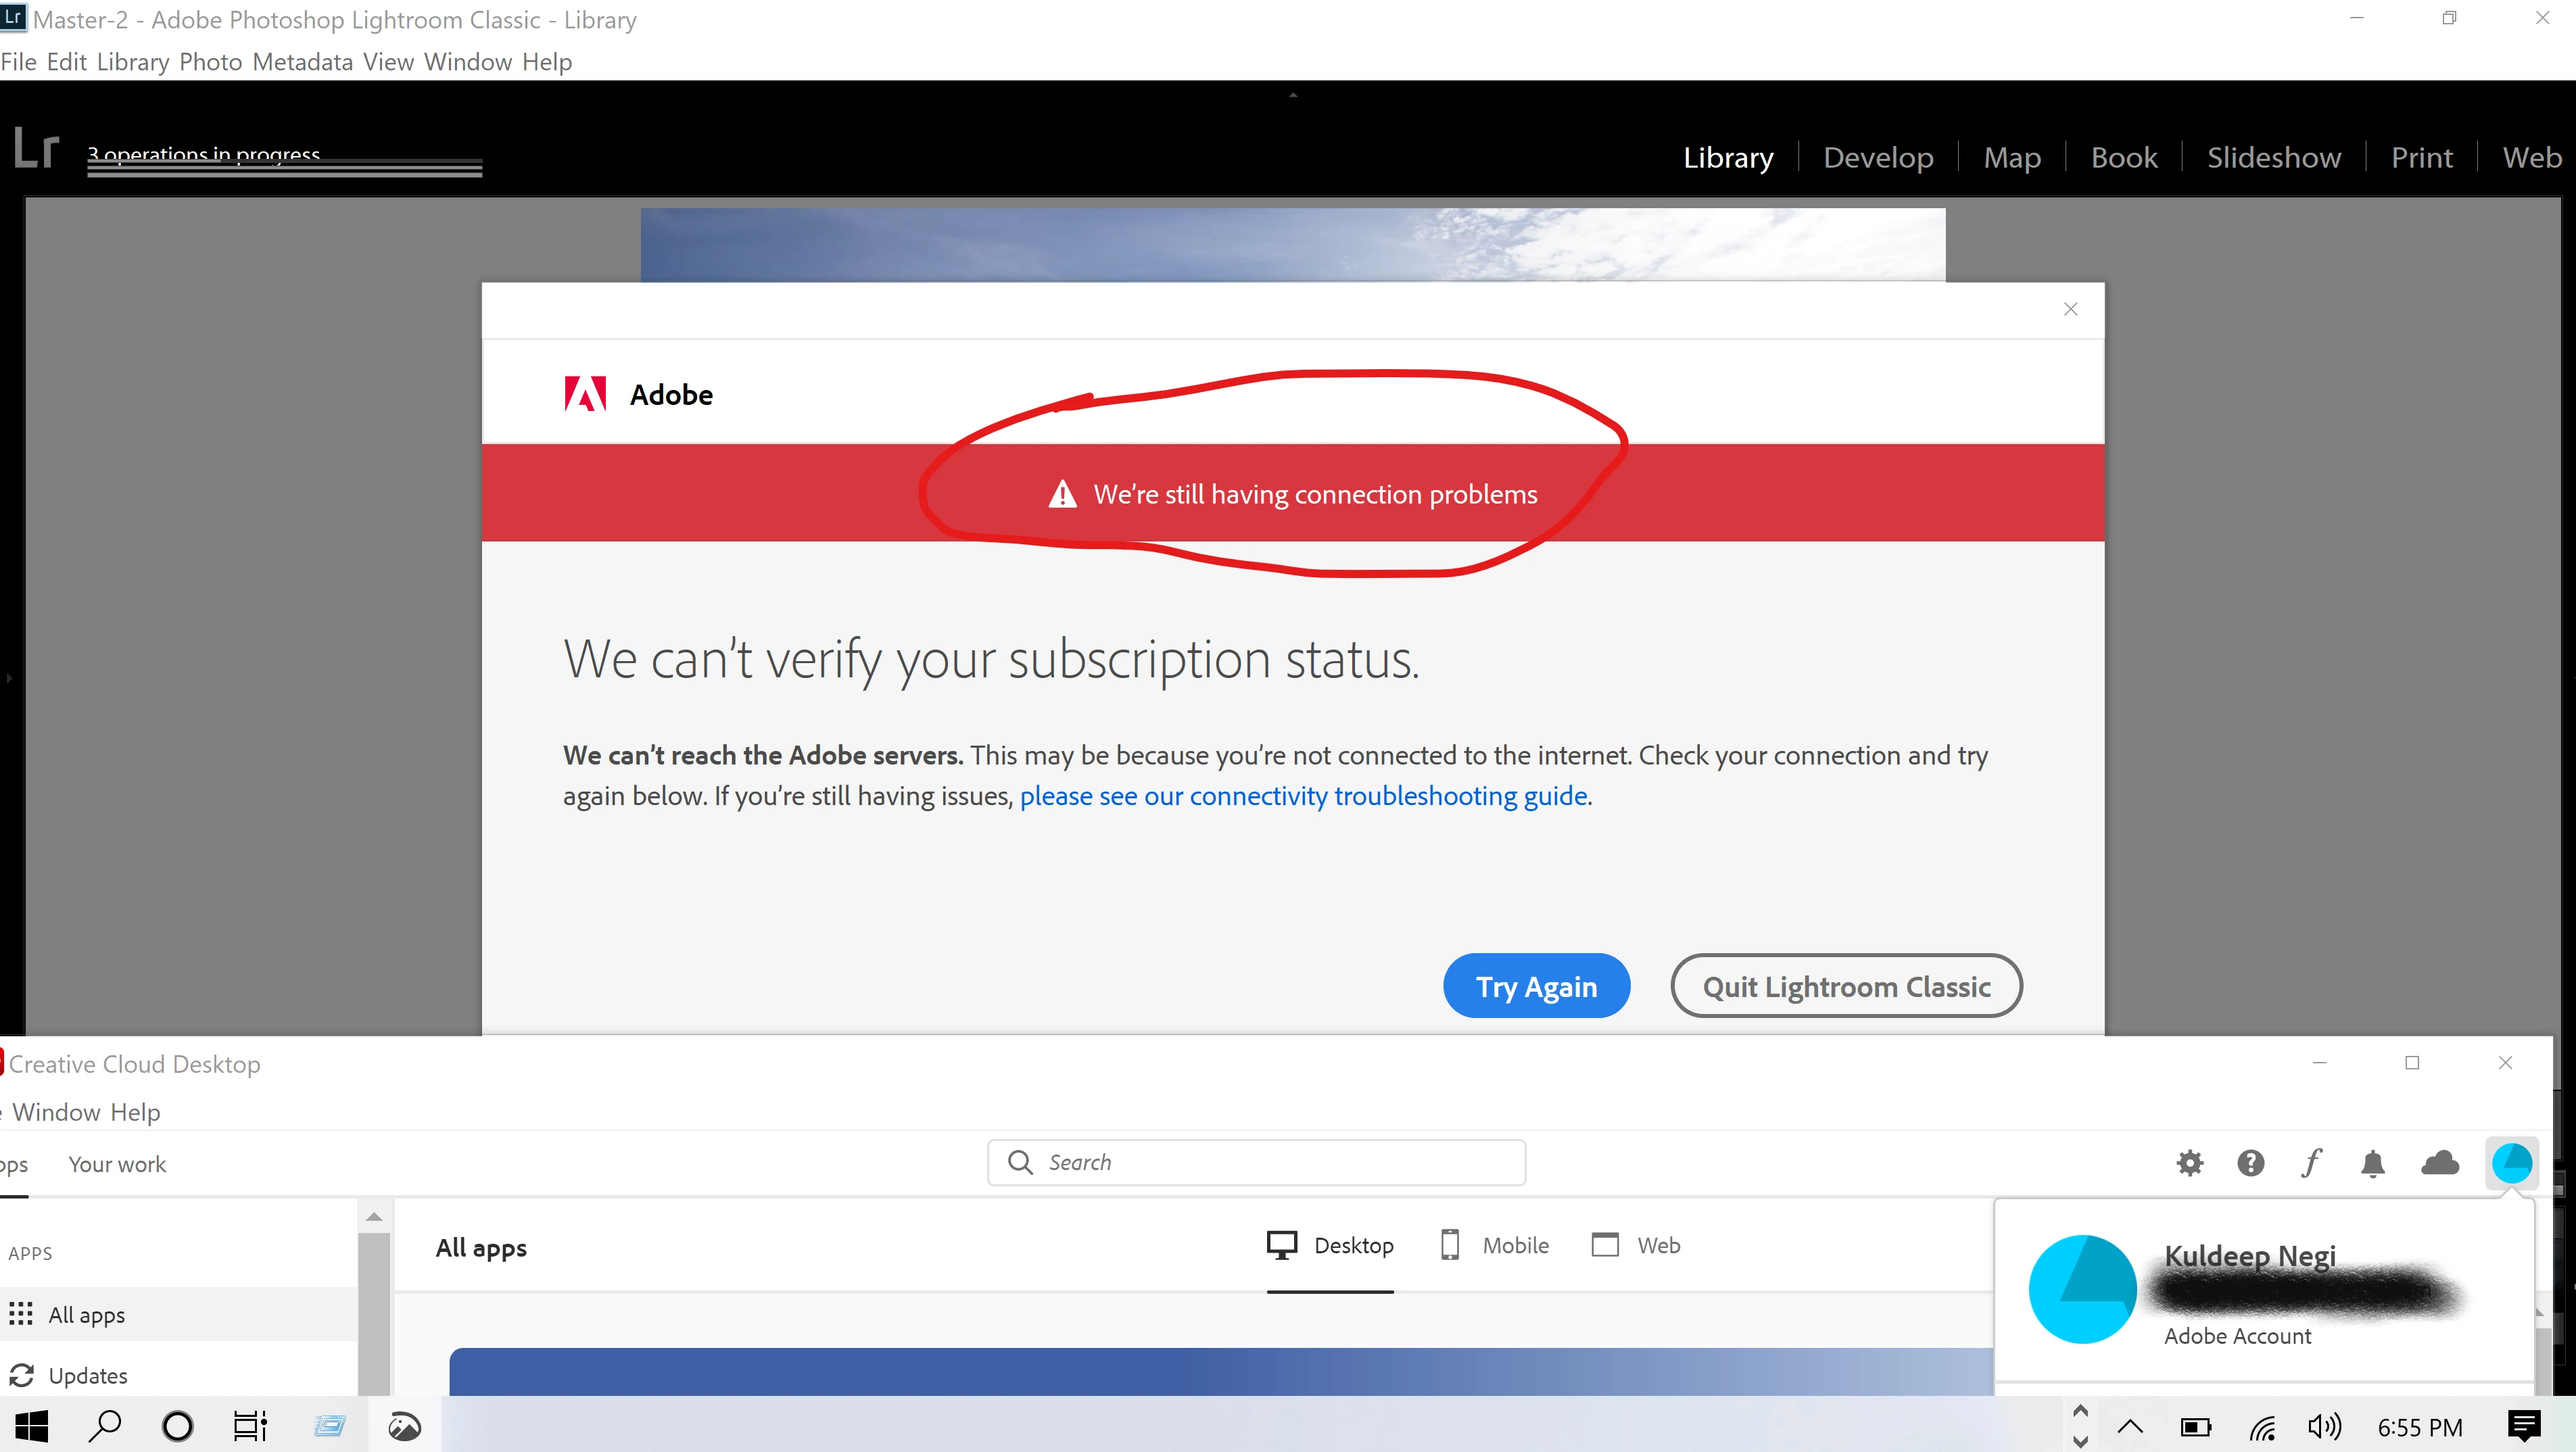
Task: Switch to the Develop module
Action: coord(1878,158)
